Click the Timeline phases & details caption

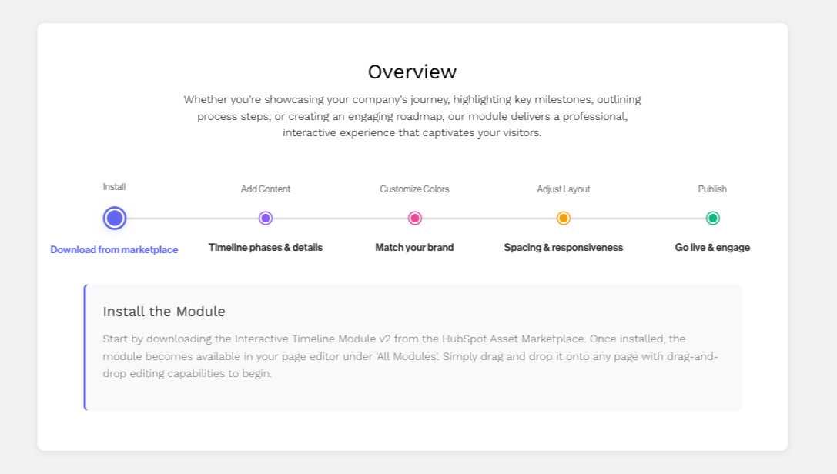coord(266,247)
